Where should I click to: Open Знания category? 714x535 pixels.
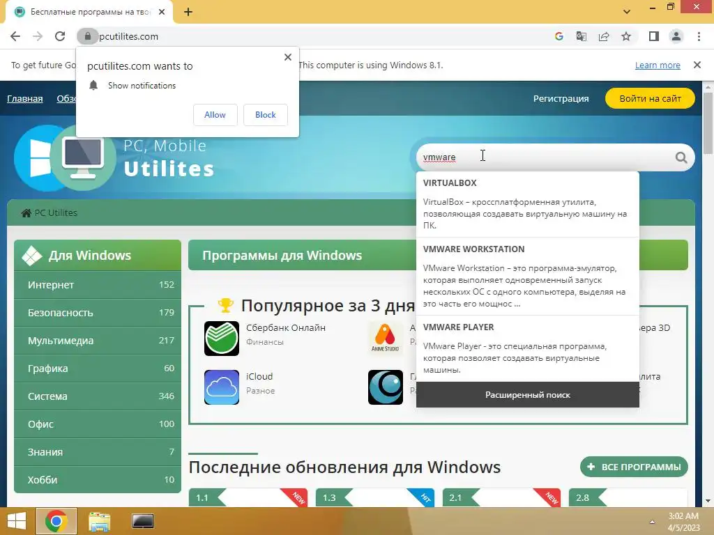(98, 451)
